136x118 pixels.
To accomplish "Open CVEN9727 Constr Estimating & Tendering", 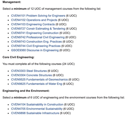I will click(x=38, y=29).
